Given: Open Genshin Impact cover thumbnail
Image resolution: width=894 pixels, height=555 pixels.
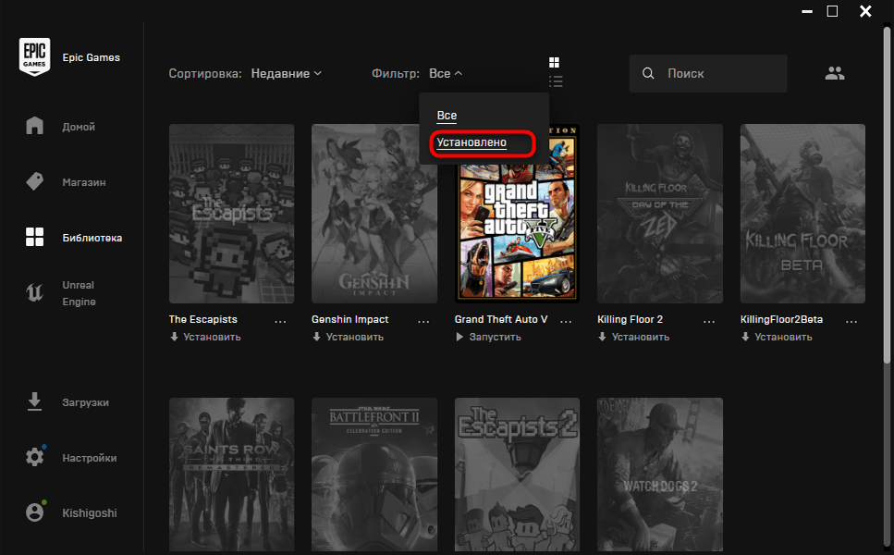Looking at the screenshot, I should 374,214.
